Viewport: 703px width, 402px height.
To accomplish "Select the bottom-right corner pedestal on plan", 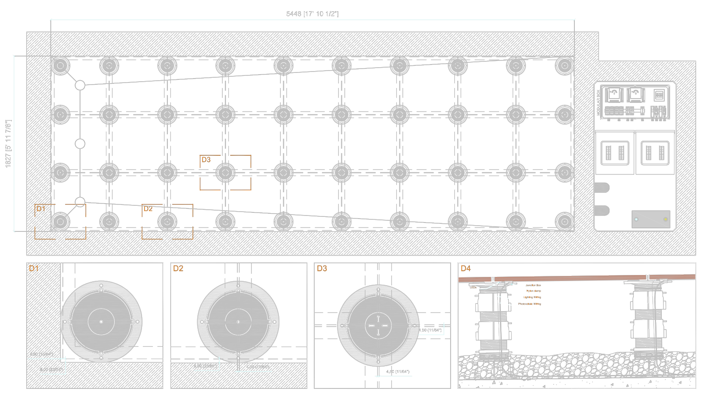I will point(565,222).
